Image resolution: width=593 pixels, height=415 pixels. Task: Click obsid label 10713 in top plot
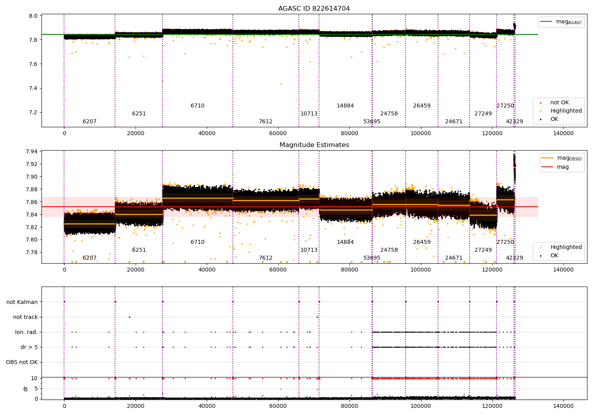(309, 114)
